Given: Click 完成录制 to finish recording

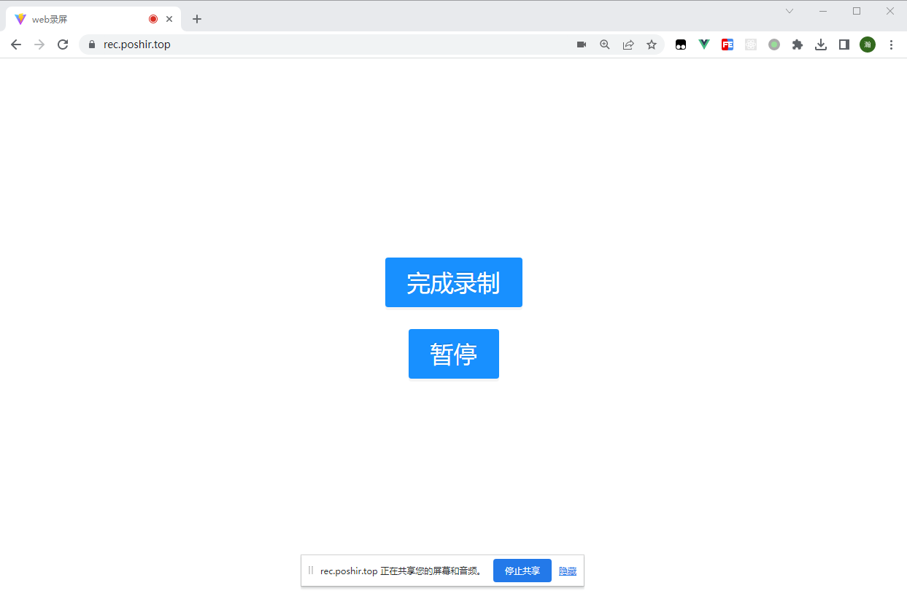Looking at the screenshot, I should [453, 282].
